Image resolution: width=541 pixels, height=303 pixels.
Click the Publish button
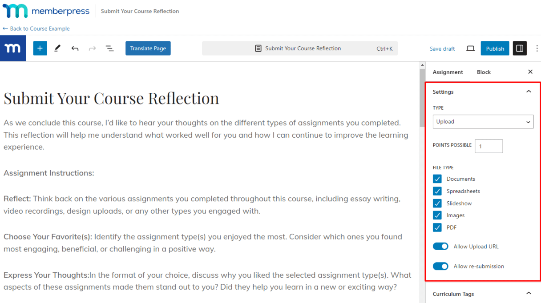pos(495,48)
